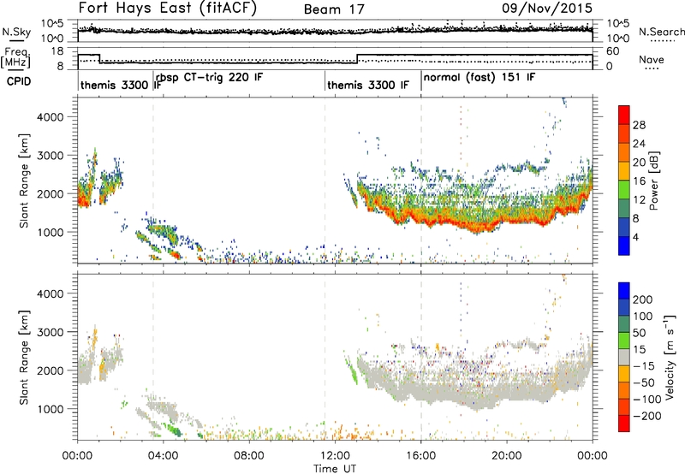Click the "normal (fast) 151 IF" CPID entry
Screen dimensions: 685x474
tap(479, 77)
